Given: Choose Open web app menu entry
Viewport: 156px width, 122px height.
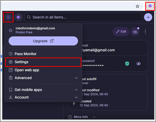Looking at the screenshot, I should (27, 70).
